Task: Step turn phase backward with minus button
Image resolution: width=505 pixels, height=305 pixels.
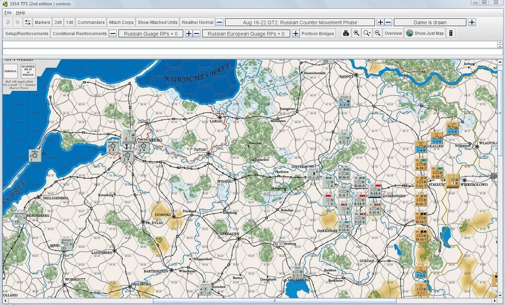Action: tap(219, 22)
